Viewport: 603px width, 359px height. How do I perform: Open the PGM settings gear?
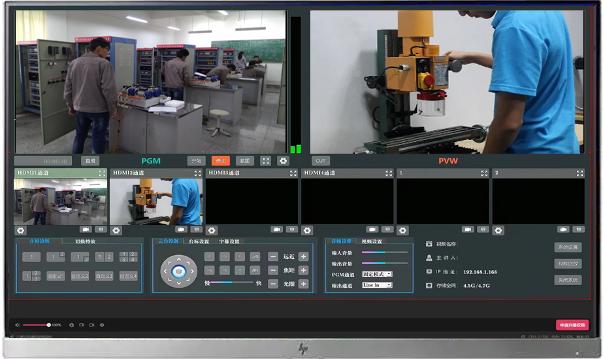[x=283, y=161]
